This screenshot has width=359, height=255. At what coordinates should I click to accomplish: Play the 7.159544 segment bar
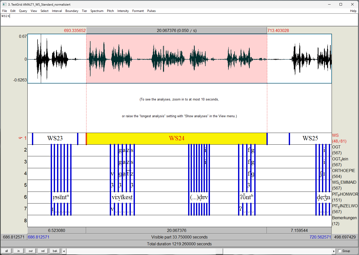299,230
